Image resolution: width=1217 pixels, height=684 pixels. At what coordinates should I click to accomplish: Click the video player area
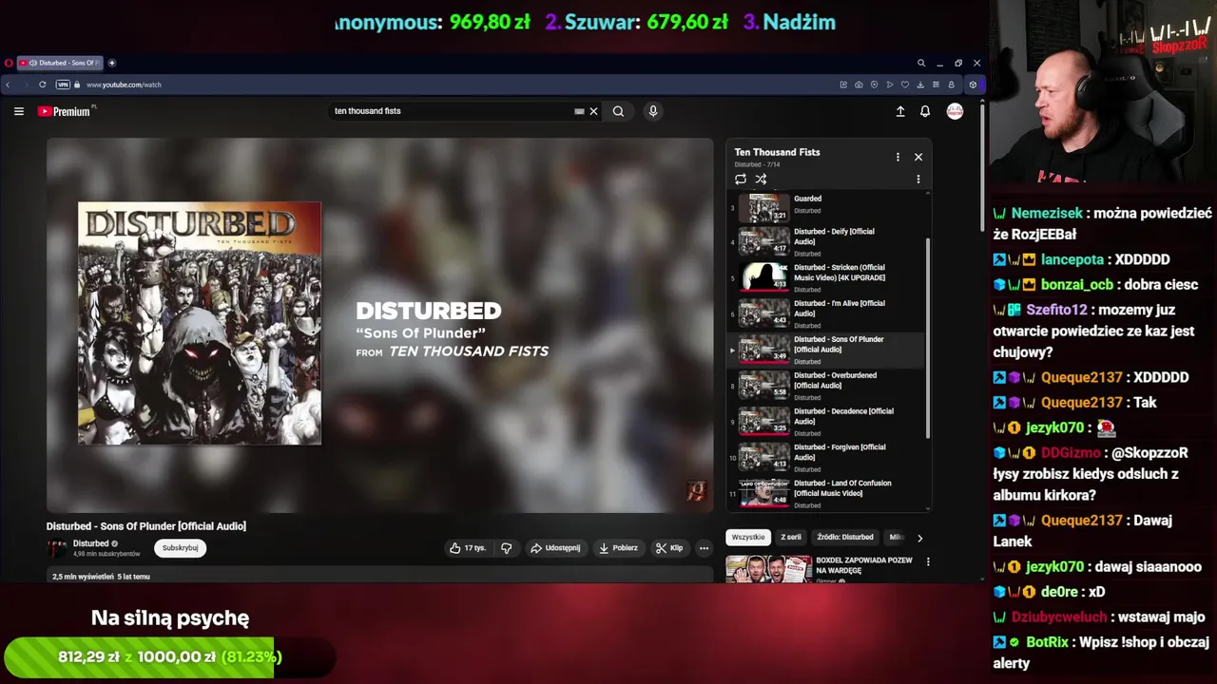380,325
